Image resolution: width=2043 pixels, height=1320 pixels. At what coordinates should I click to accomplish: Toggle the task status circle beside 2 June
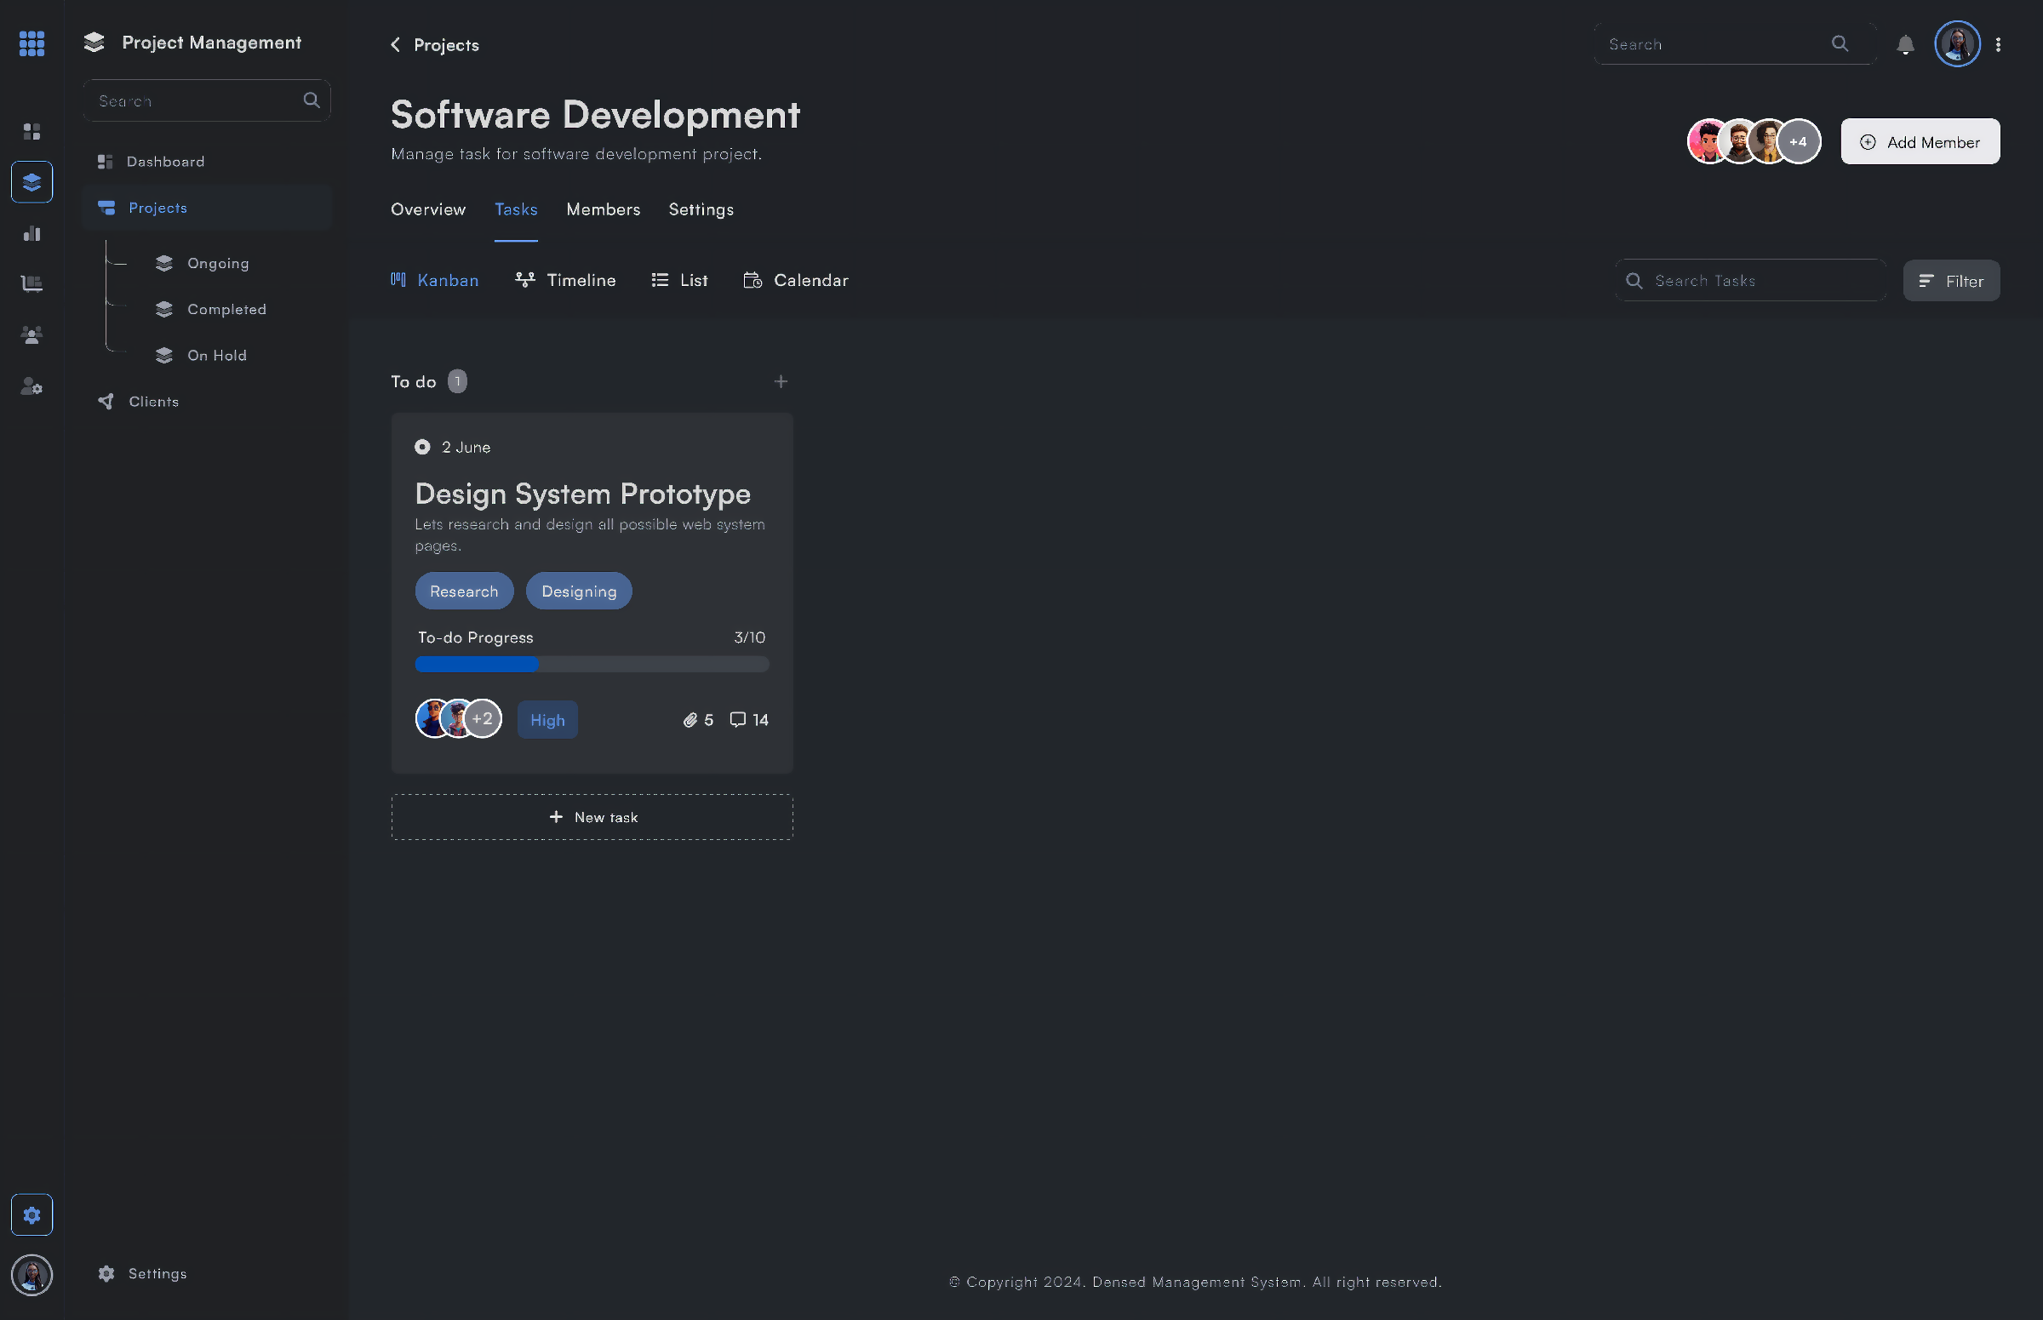(422, 447)
